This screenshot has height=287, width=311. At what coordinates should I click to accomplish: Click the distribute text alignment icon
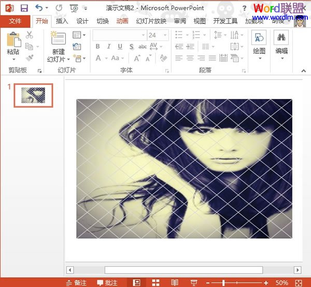pos(223,58)
